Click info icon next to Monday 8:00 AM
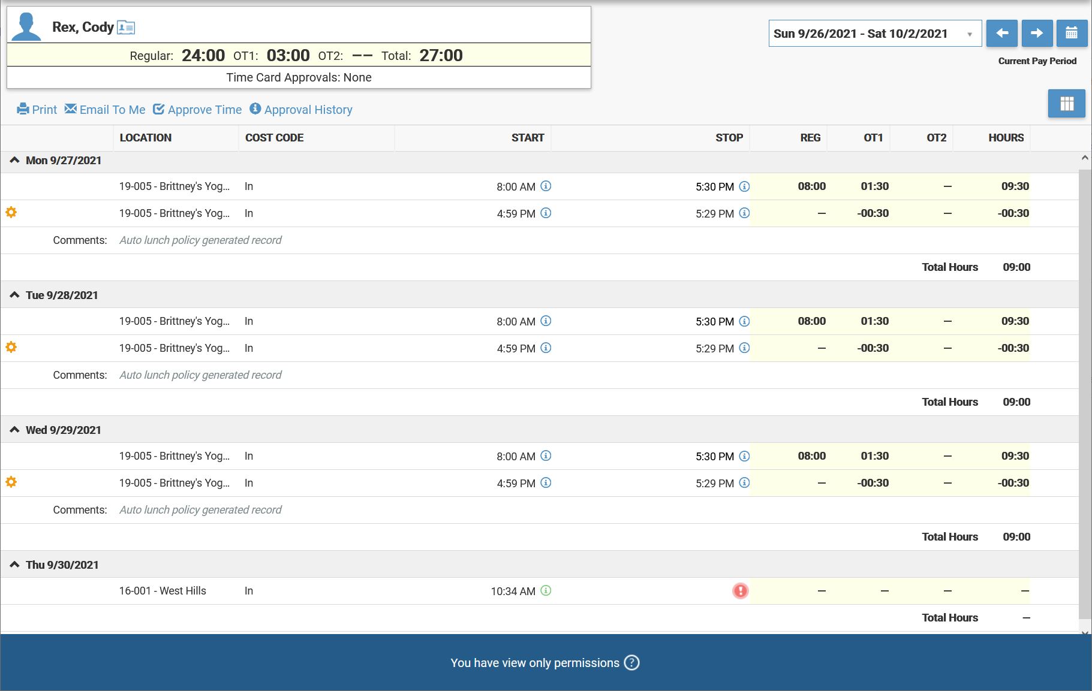Viewport: 1092px width, 691px height. pos(546,186)
